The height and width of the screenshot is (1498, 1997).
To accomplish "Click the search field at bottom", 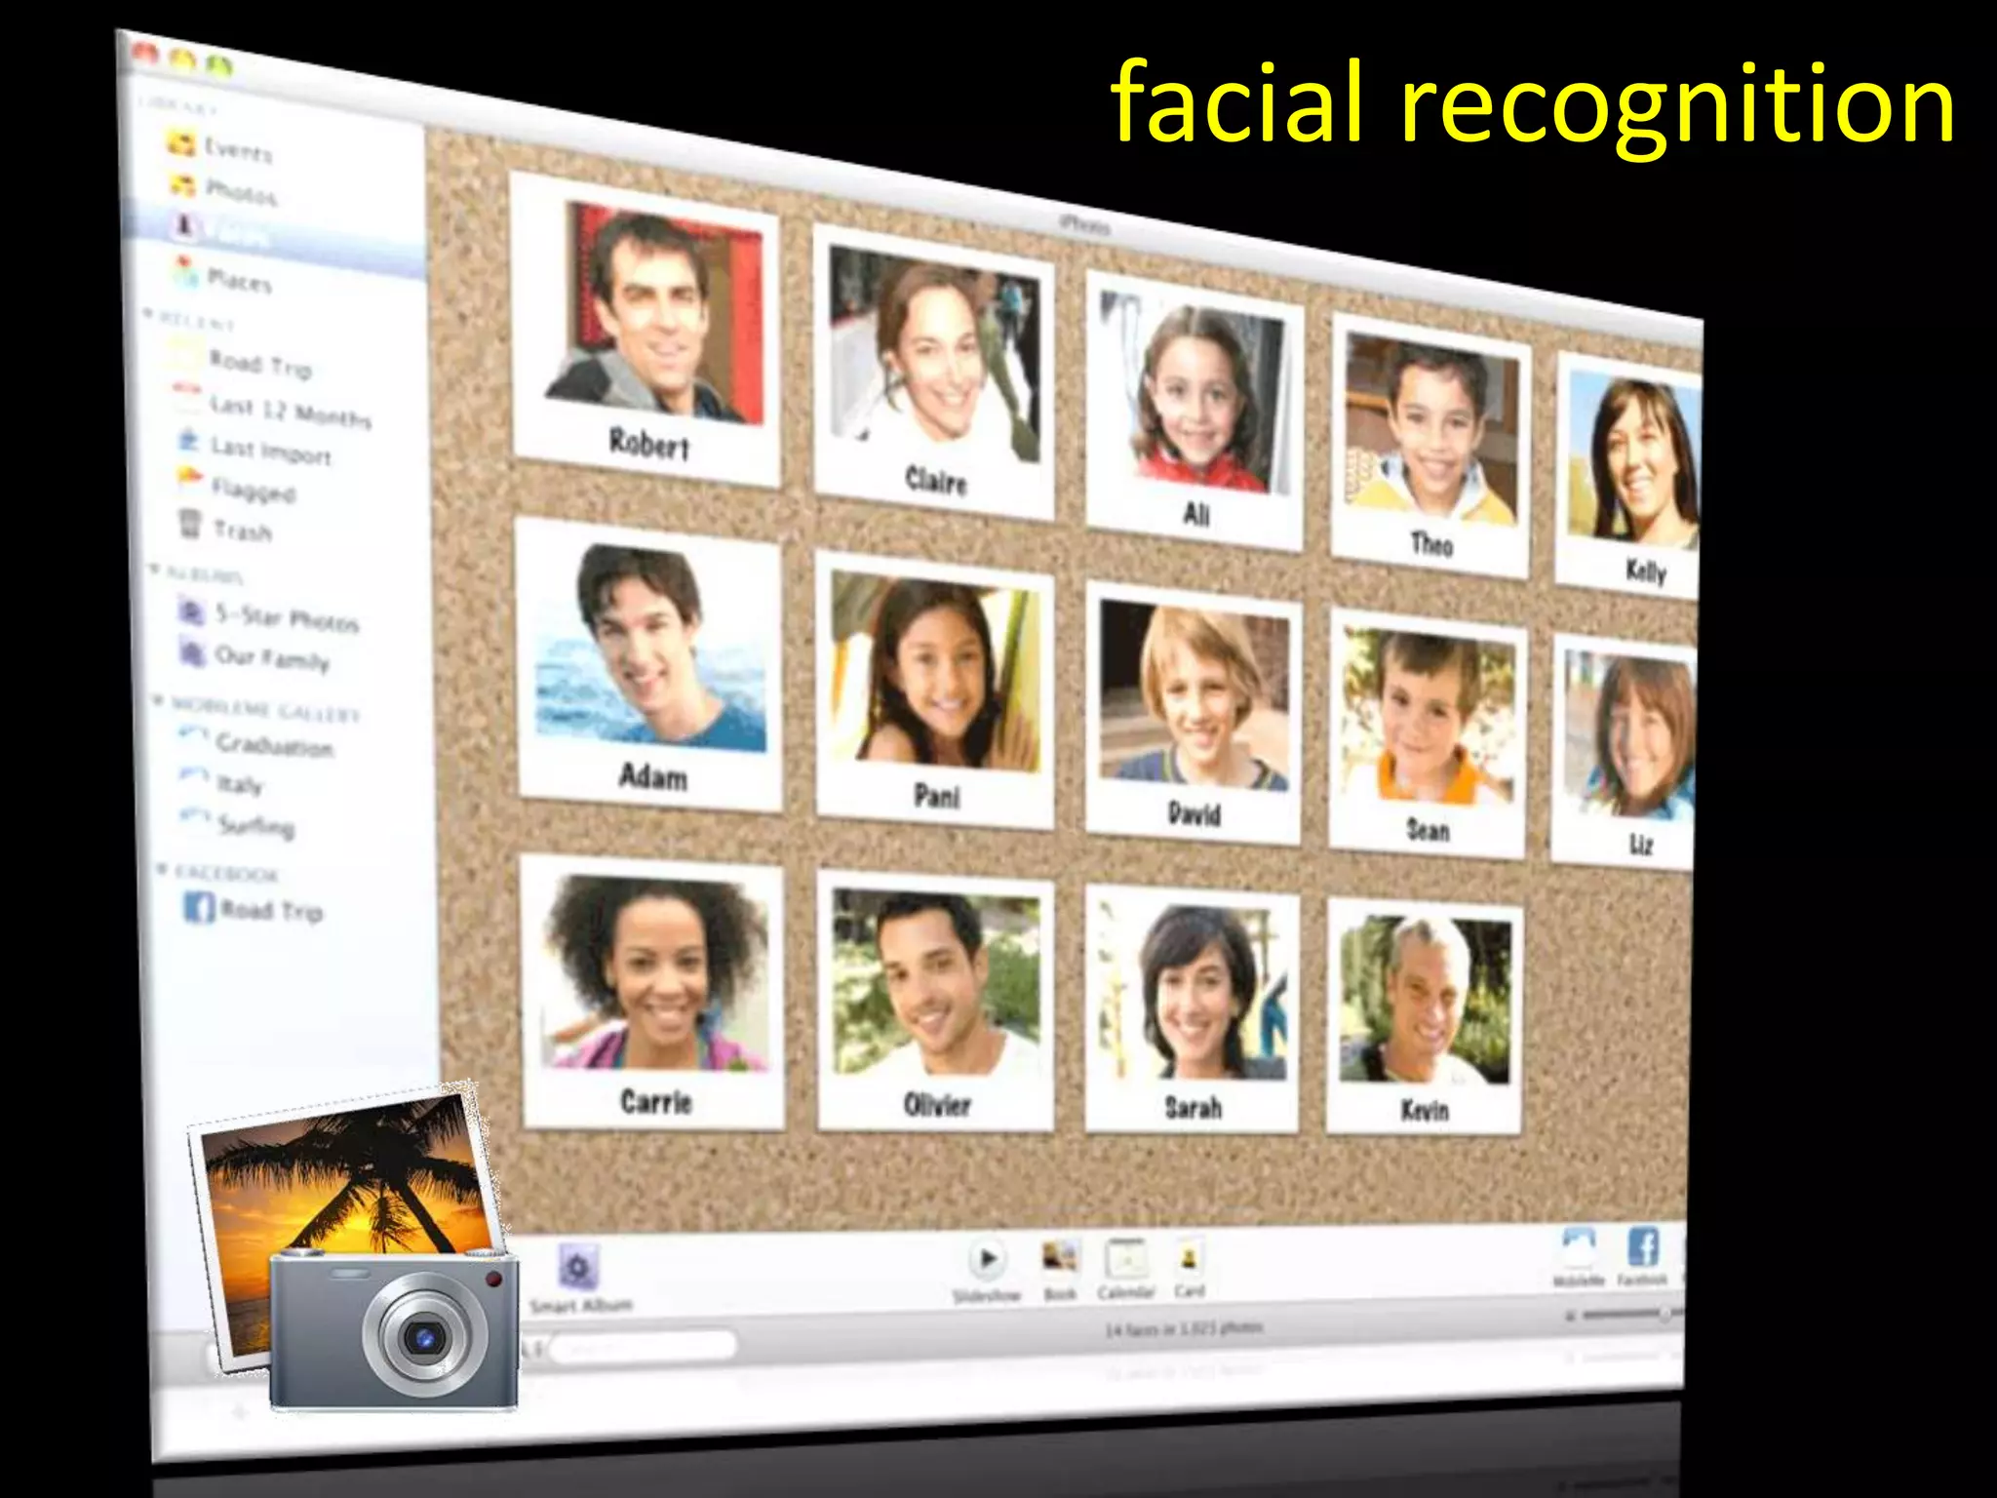I will point(644,1348).
